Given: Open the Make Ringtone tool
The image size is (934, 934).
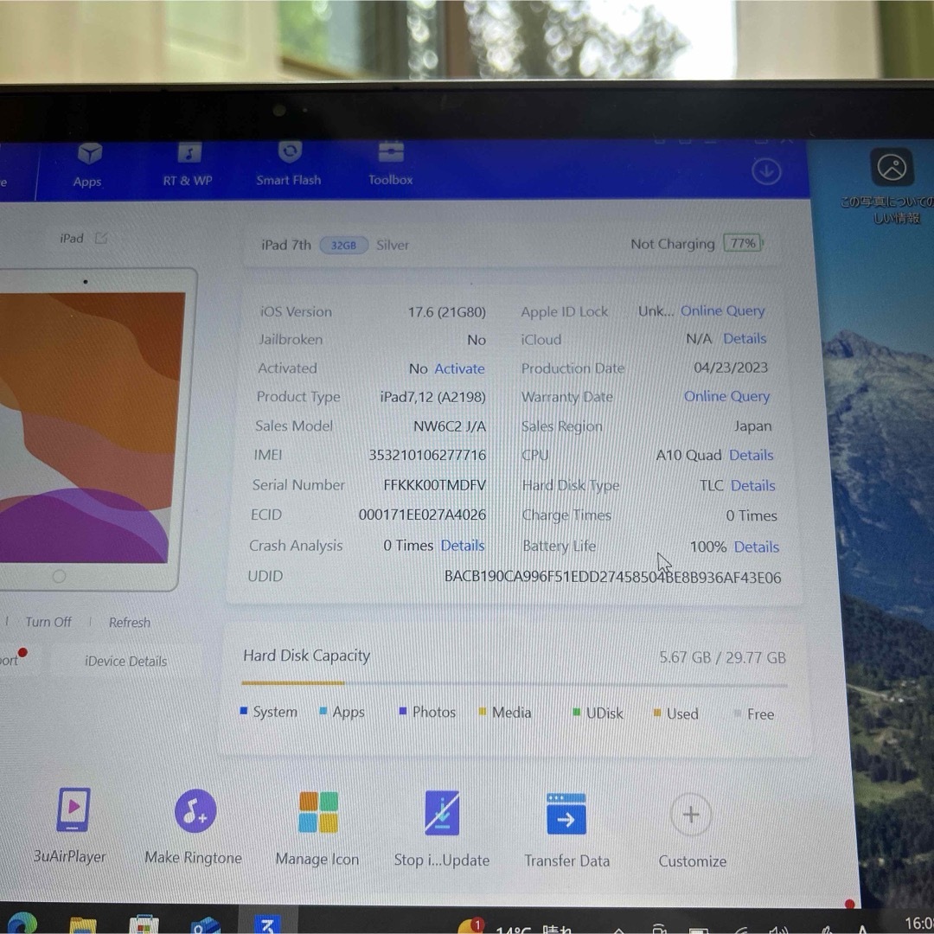Looking at the screenshot, I should point(194,827).
